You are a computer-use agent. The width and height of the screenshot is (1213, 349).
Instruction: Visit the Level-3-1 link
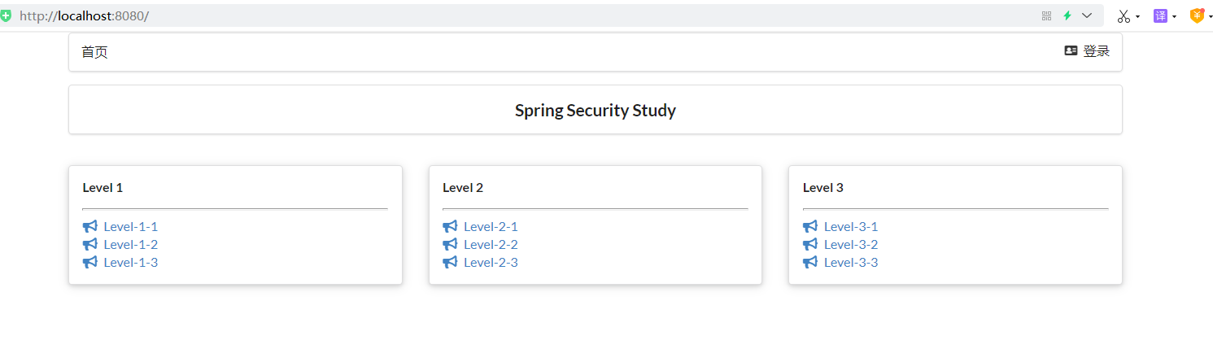pyautogui.click(x=851, y=226)
